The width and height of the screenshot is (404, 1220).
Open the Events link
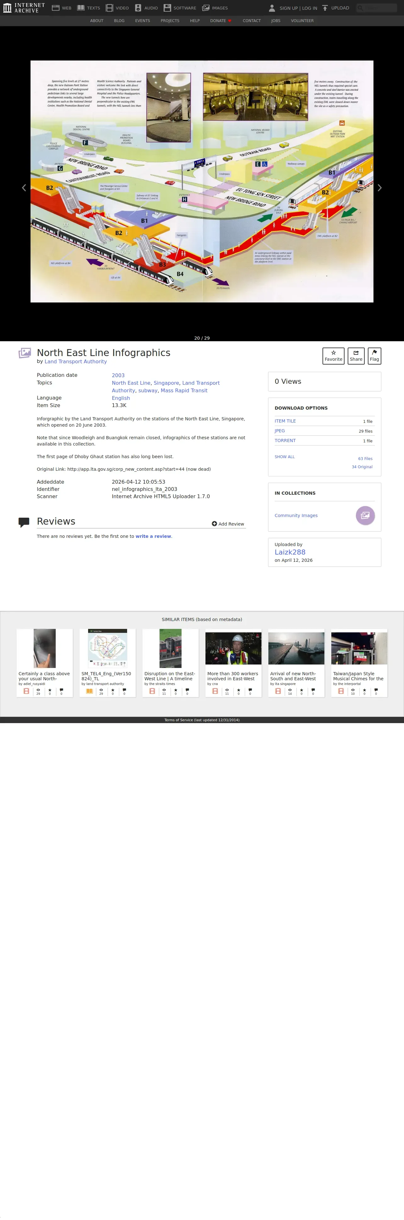[x=143, y=21]
